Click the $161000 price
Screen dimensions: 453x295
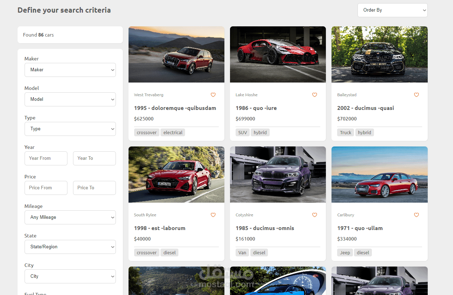tap(245, 239)
